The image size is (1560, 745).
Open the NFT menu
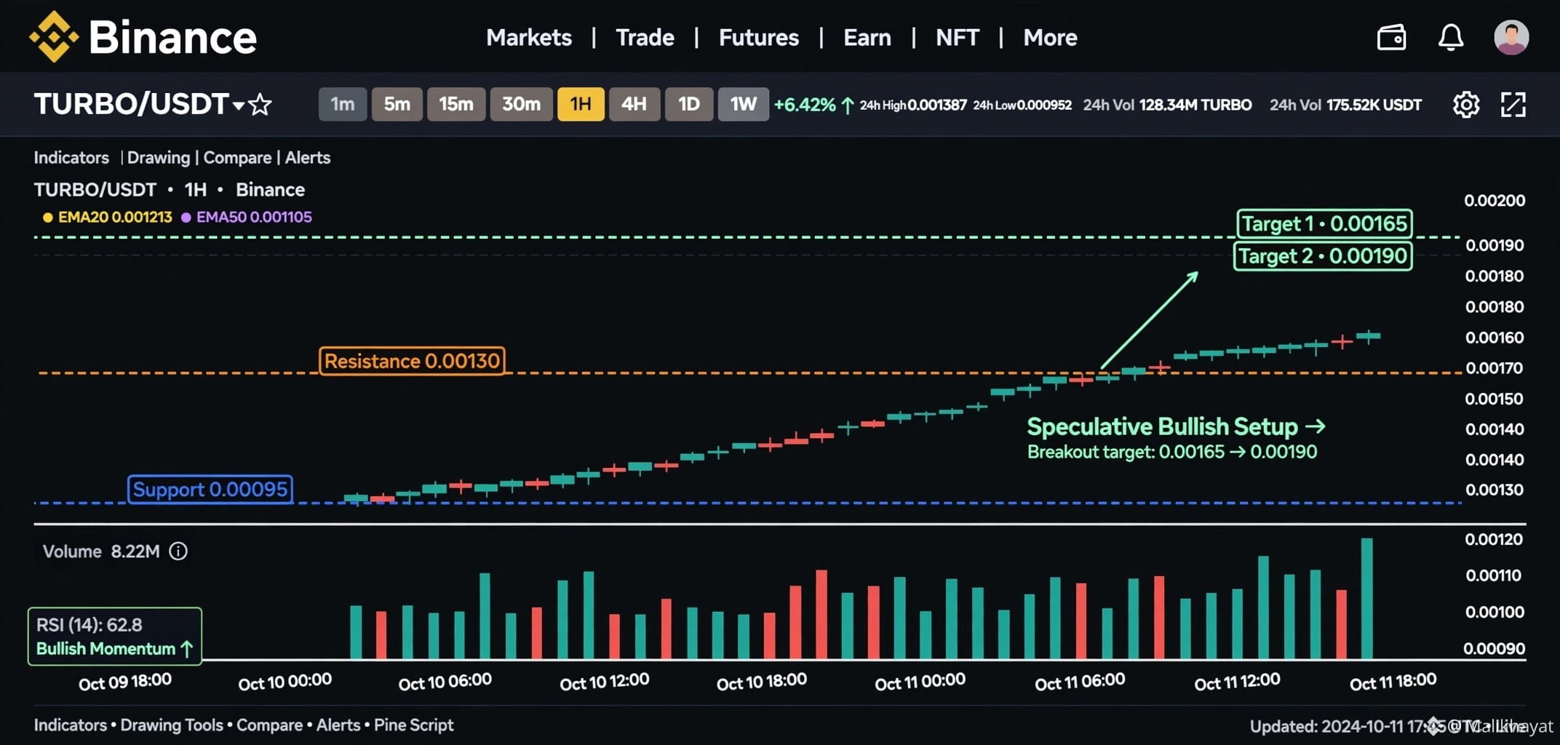pos(957,37)
